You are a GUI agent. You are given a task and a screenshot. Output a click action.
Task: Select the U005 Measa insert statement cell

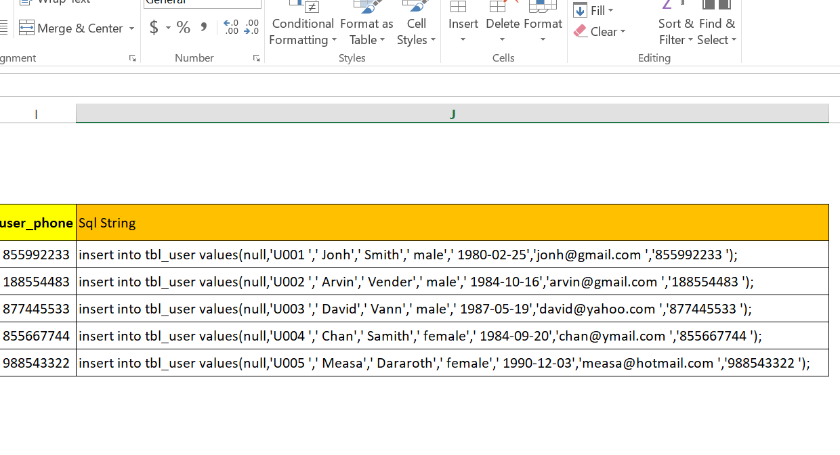point(453,363)
